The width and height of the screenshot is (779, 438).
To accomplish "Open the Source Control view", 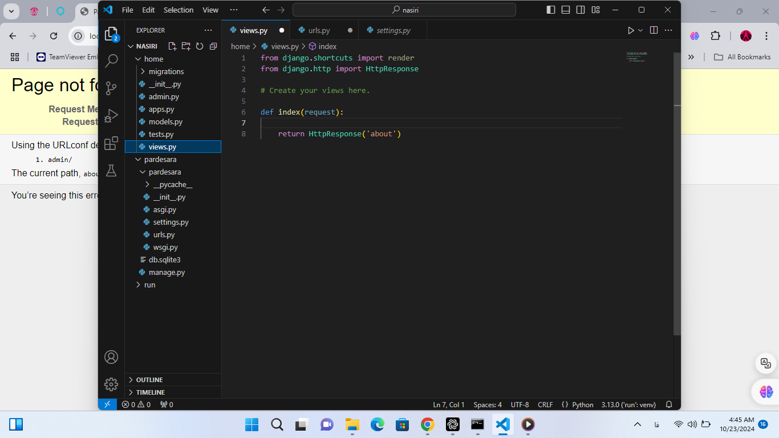I will [x=111, y=88].
